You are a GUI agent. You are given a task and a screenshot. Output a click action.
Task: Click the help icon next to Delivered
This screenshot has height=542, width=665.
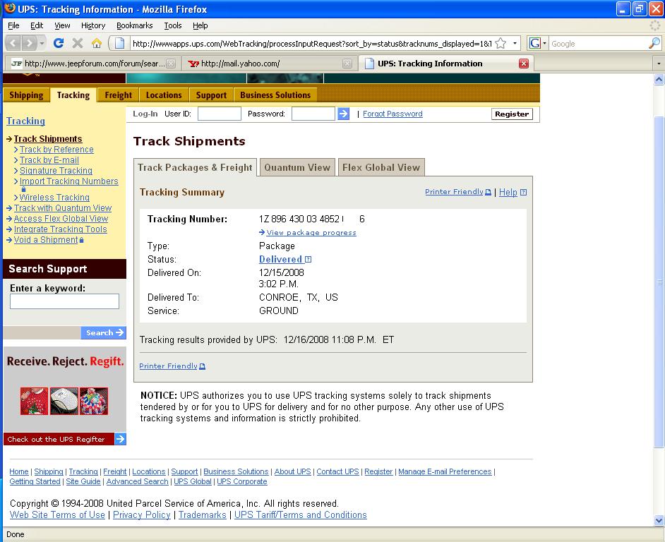308,259
